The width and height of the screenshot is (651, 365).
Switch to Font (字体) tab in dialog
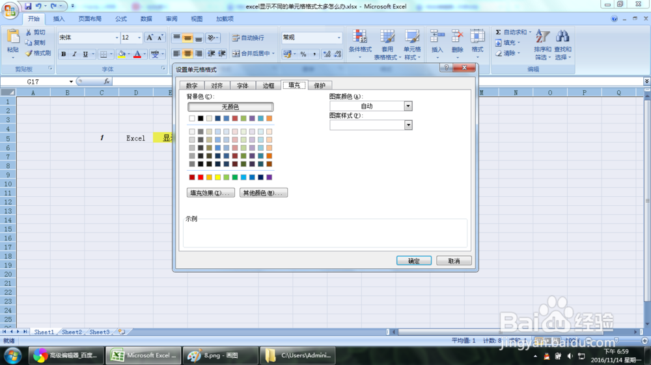click(x=242, y=85)
